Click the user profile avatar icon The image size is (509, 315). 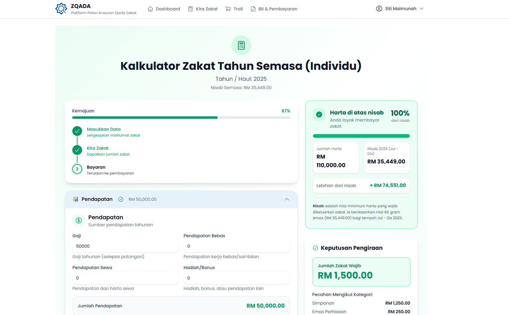click(379, 9)
